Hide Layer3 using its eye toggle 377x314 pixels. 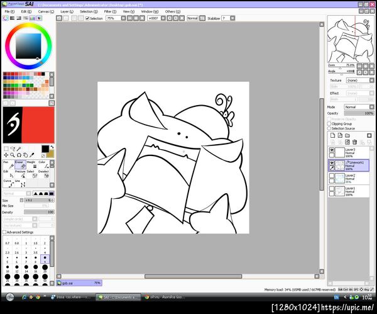point(332,150)
